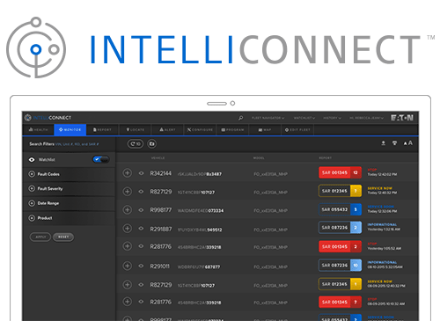The width and height of the screenshot is (440, 321).
Task: Expand the Date Range filter
Action: point(32,203)
